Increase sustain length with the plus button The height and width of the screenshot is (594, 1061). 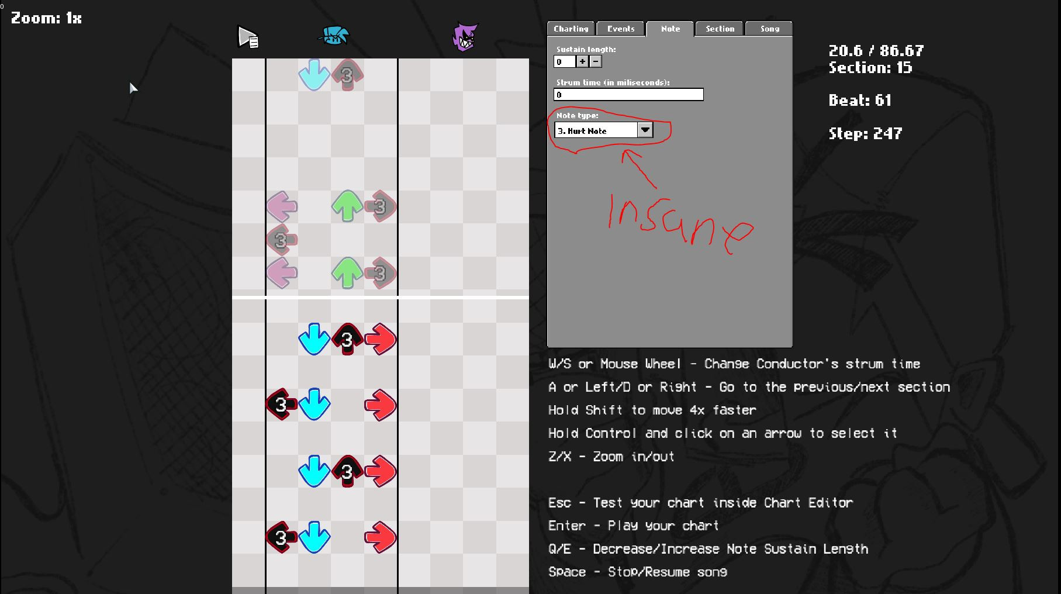[x=582, y=61]
